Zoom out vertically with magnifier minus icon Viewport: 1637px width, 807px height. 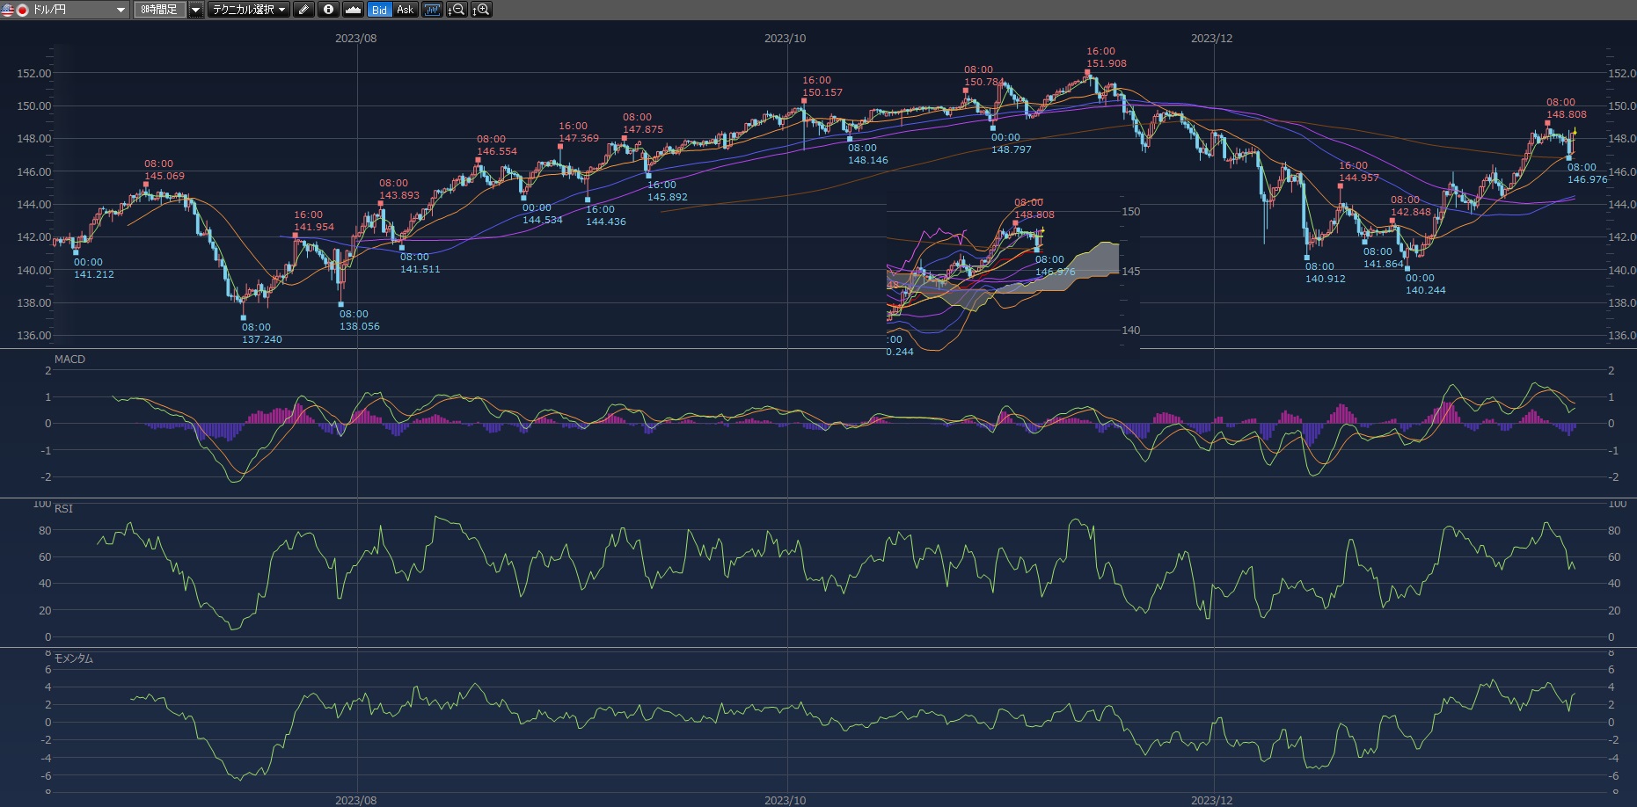pyautogui.click(x=457, y=10)
